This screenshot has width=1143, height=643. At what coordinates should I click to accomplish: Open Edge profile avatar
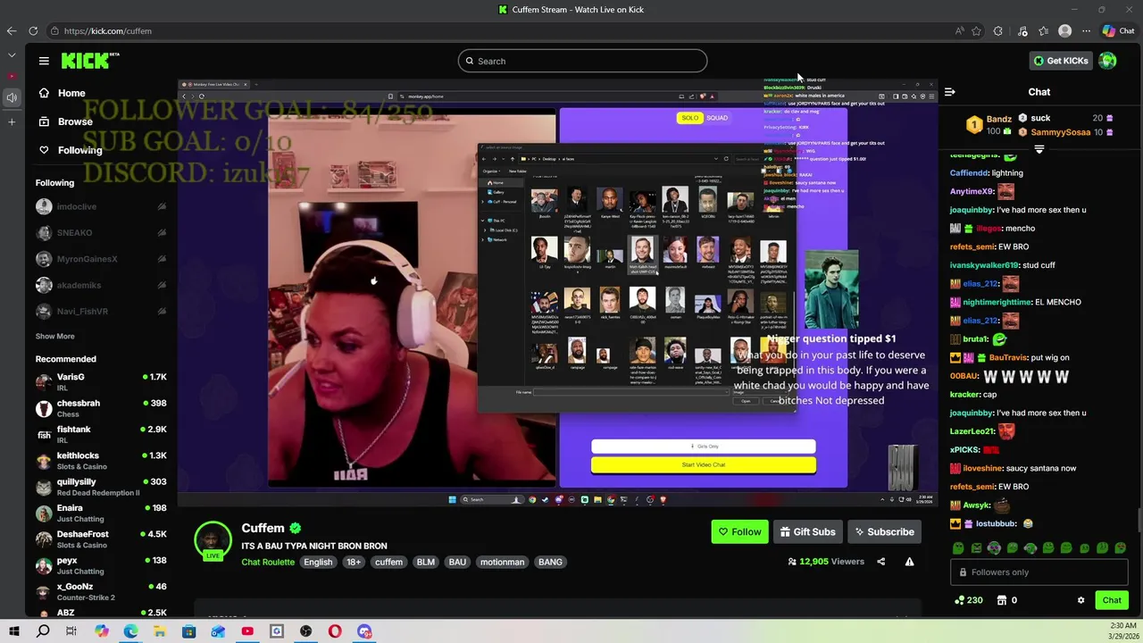pyautogui.click(x=1064, y=30)
